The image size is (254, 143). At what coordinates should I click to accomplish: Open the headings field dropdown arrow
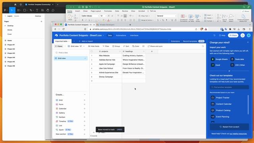click(144, 51)
